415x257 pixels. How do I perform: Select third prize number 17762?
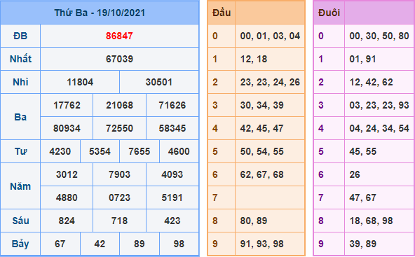67,105
